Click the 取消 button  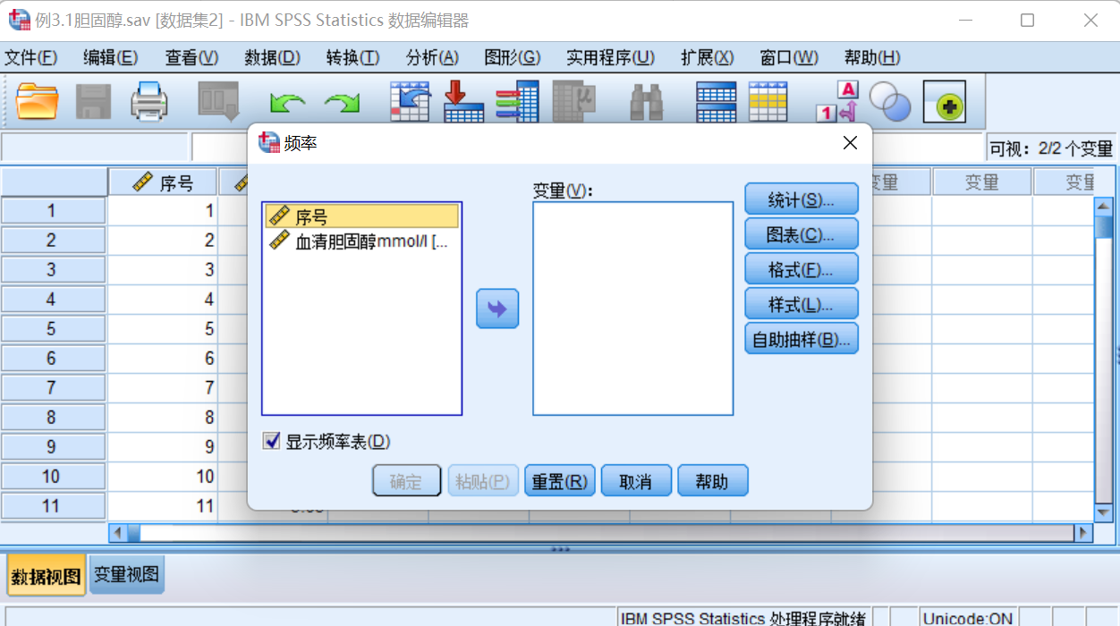click(636, 481)
